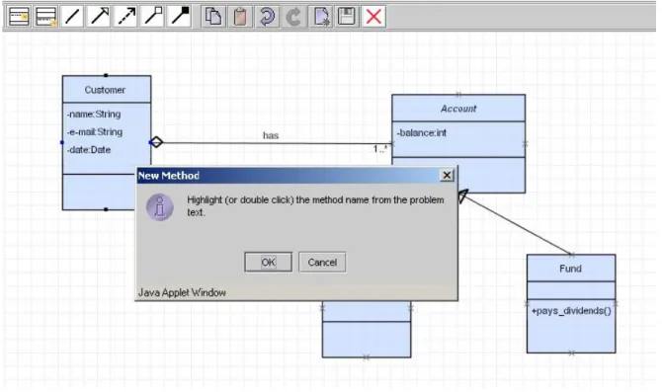Click the save floppy disk icon
The height and width of the screenshot is (392, 662).
point(347,17)
